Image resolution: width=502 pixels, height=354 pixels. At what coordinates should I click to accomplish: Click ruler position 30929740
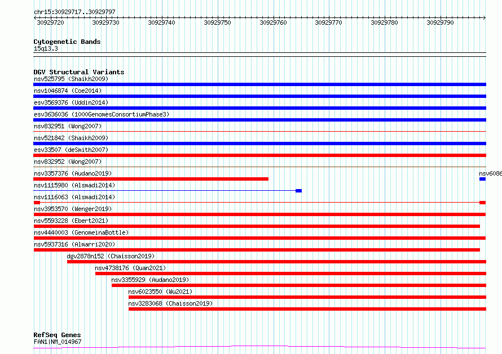(162, 23)
